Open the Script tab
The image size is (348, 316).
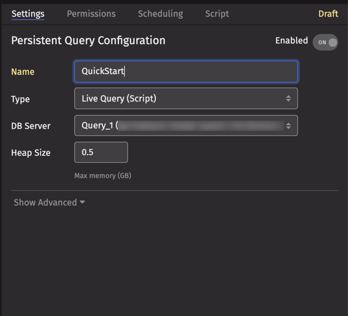(x=217, y=14)
